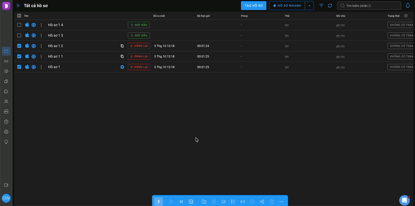The height and width of the screenshot is (206, 415).
Task: Edit the ghi chú note of Hồ sơ 1 3
Action: (x=340, y=36)
